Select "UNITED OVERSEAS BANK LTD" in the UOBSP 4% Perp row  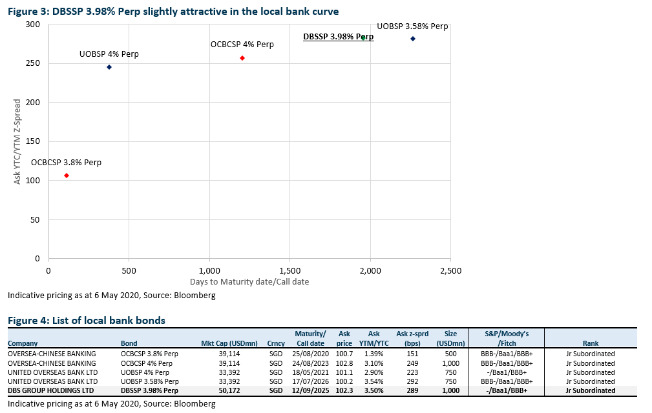click(x=53, y=372)
